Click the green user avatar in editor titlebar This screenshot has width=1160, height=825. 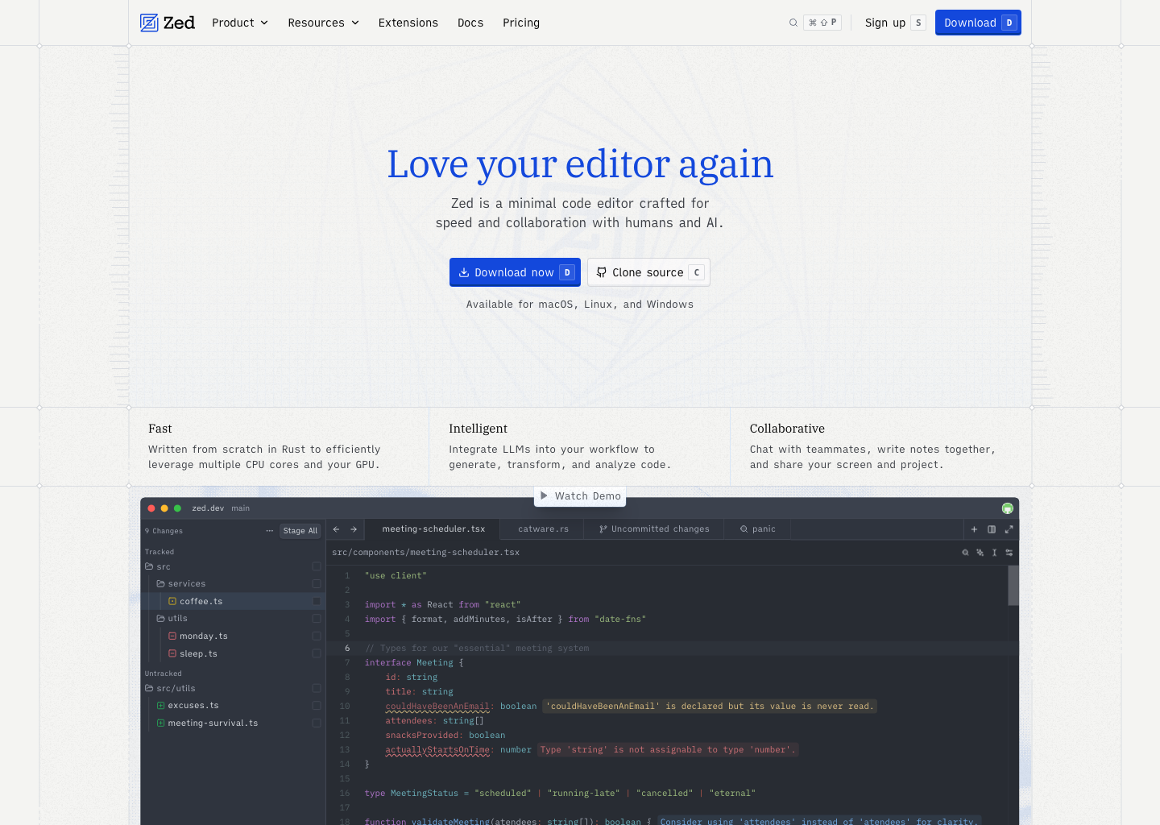pos(1007,508)
